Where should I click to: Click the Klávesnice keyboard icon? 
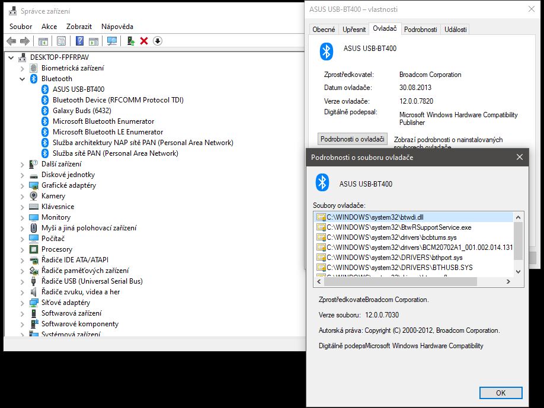(x=34, y=207)
